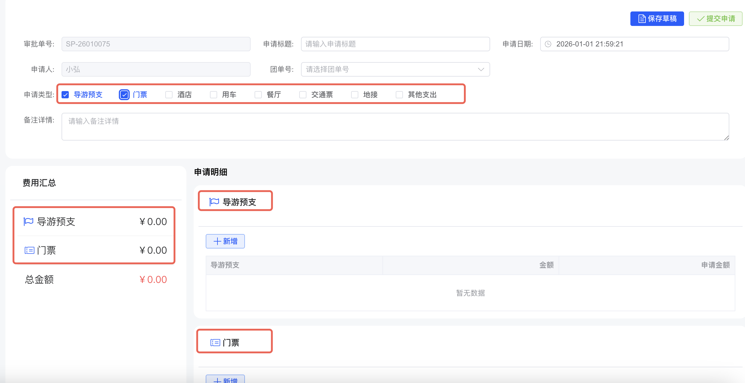The height and width of the screenshot is (383, 745).
Task: Uncheck the 导游预支 application type
Action: point(65,94)
